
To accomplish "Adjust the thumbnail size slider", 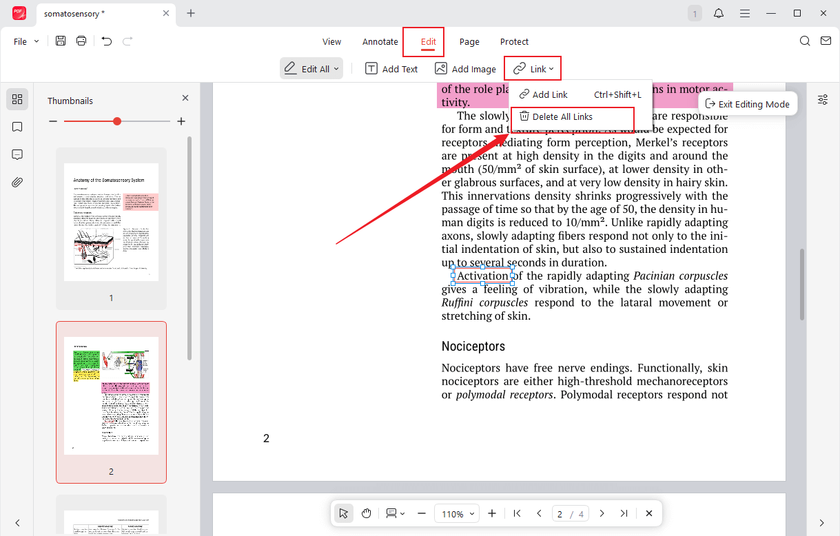I will (116, 120).
